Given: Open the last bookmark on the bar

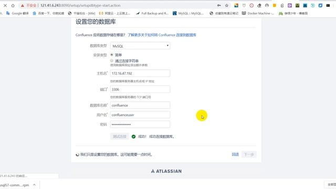Looking at the screenshot, I should point(293,13).
